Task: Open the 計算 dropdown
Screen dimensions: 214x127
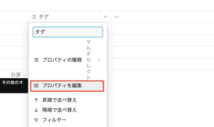Action: coord(18,75)
